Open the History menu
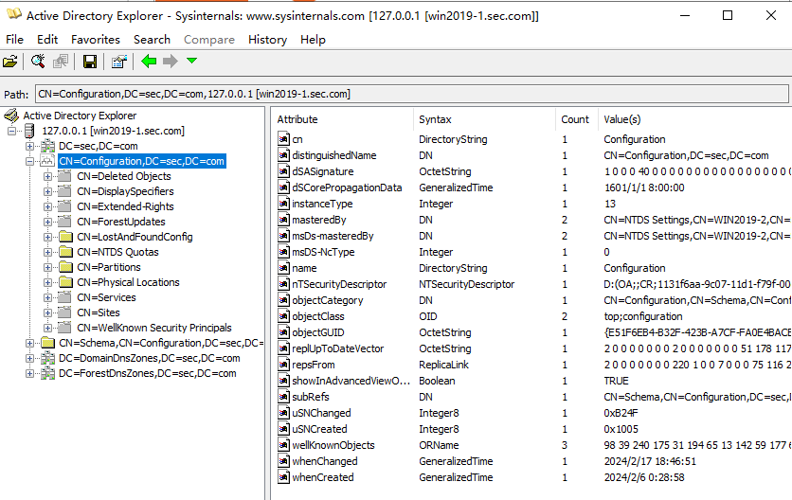Screen dimensions: 792x500 pos(267,40)
